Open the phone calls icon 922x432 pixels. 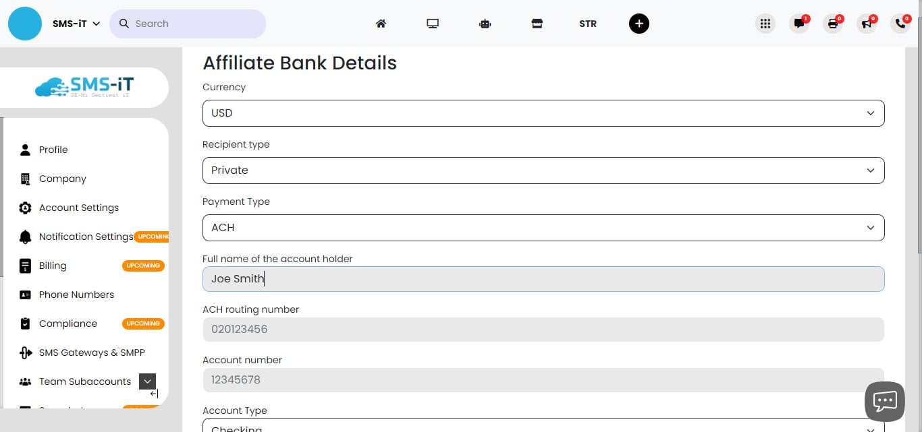(x=900, y=24)
